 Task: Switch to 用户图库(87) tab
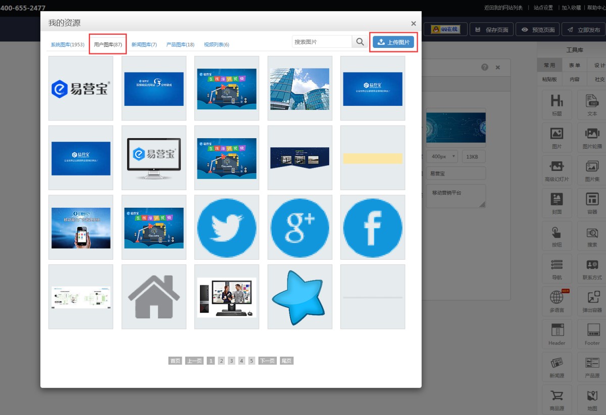coord(108,45)
